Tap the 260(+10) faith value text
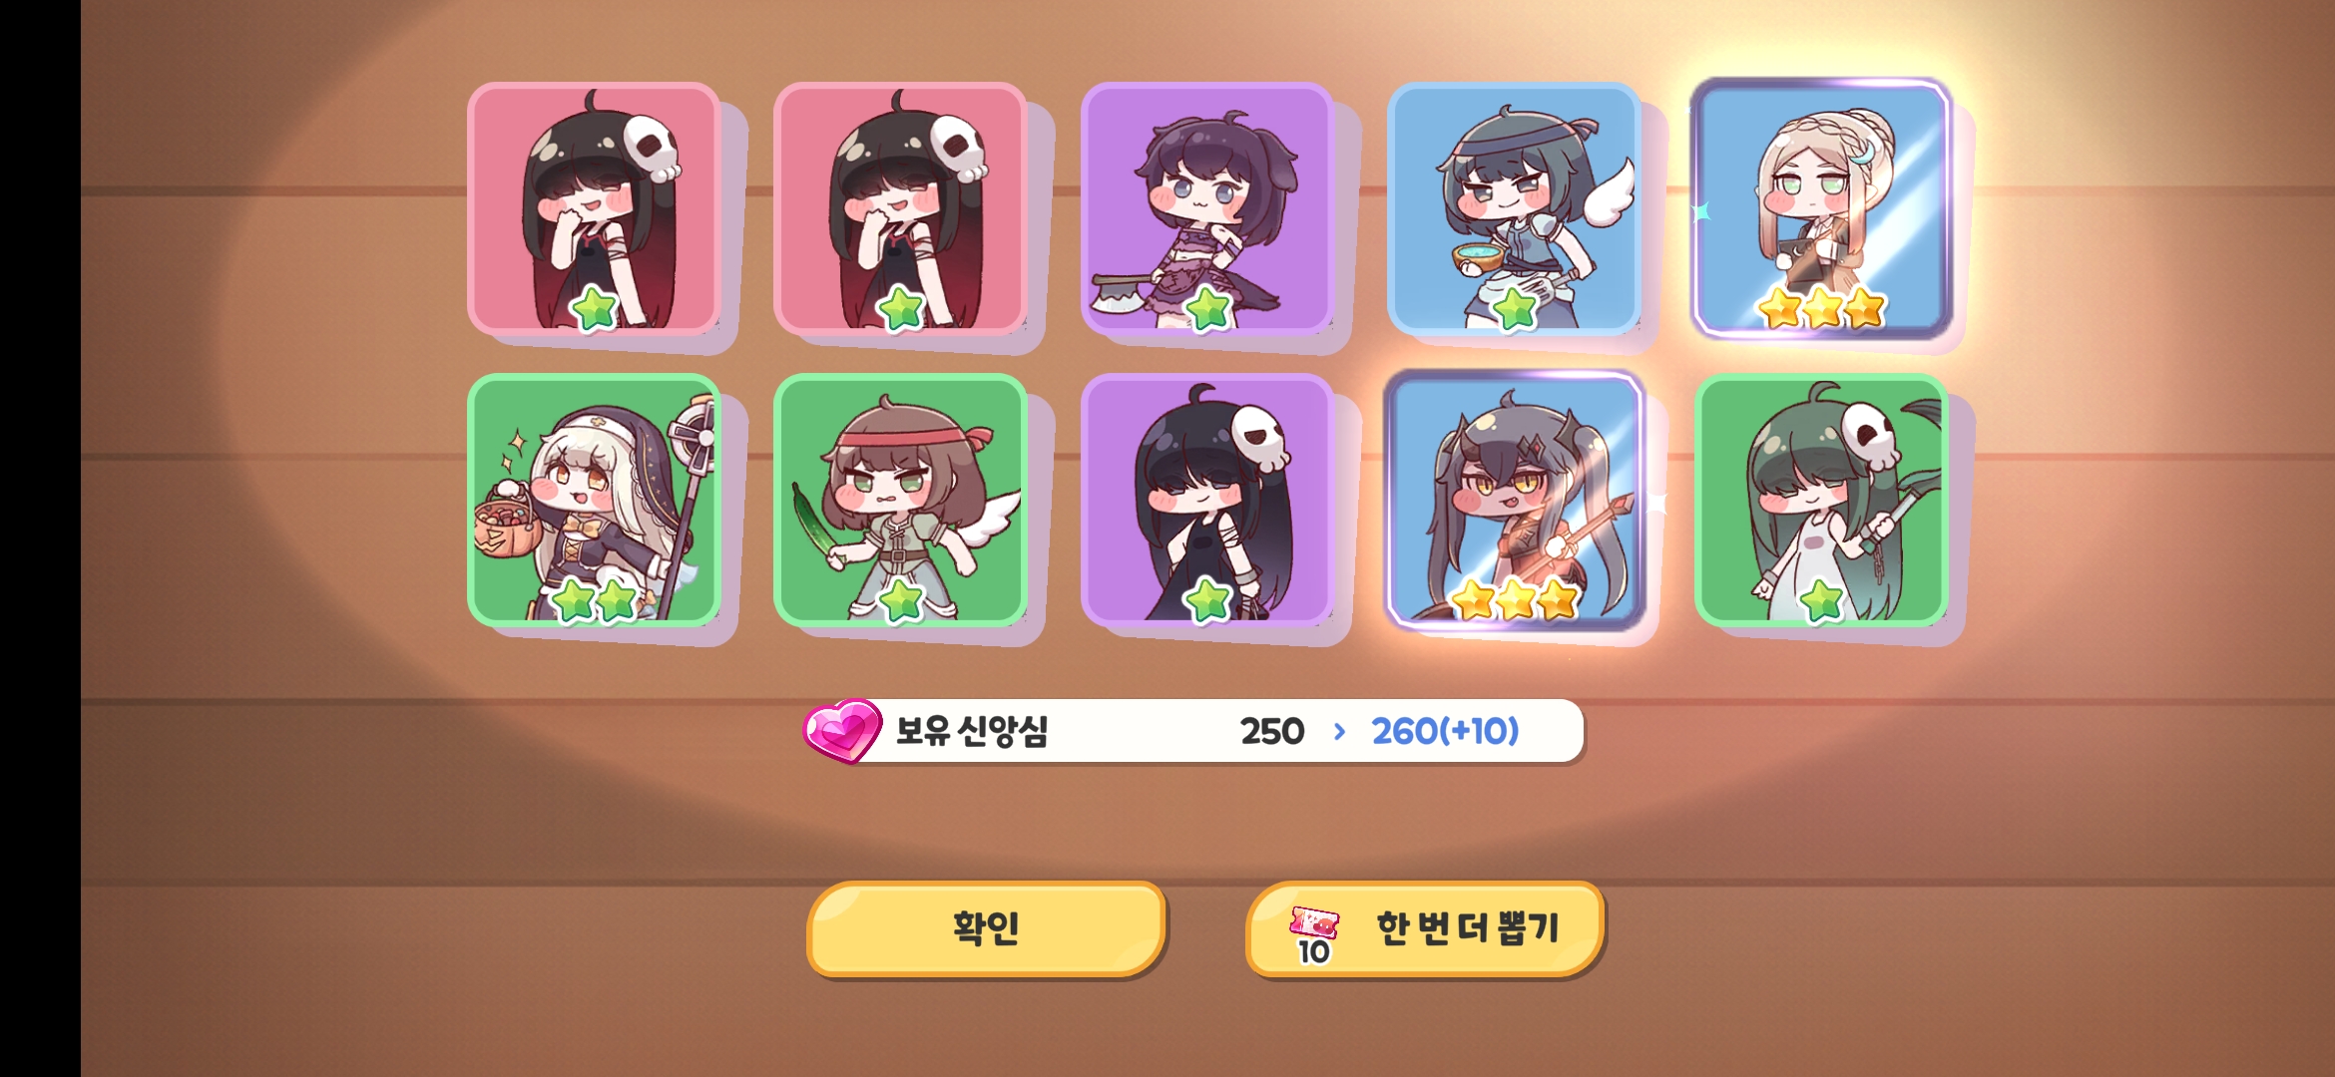This screenshot has width=2335, height=1077. click(1445, 731)
